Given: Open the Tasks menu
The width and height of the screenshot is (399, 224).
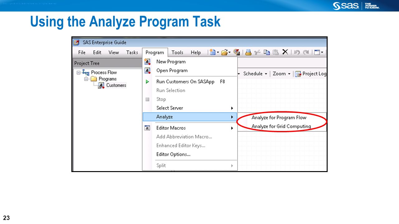Looking at the screenshot, I should point(132,52).
